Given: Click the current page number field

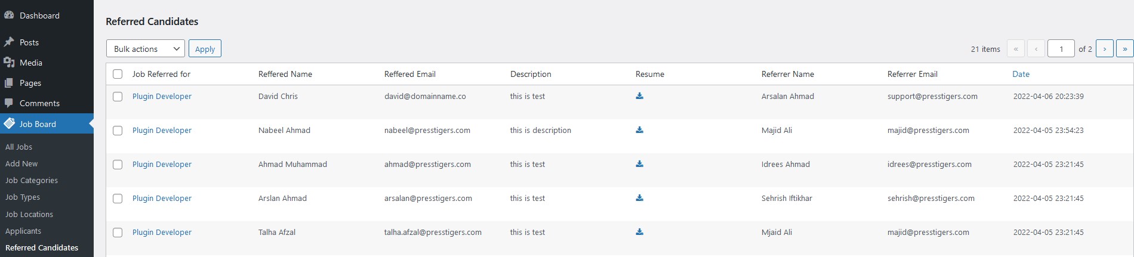Looking at the screenshot, I should 1061,49.
